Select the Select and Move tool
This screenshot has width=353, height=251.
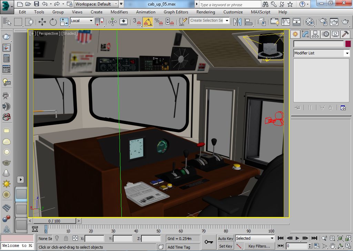click(x=42, y=22)
